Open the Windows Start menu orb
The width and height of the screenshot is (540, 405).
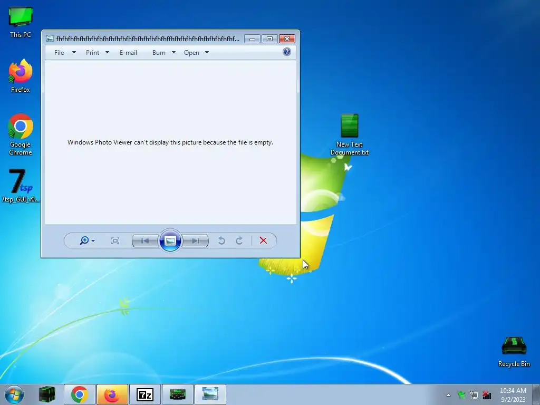[14, 394]
